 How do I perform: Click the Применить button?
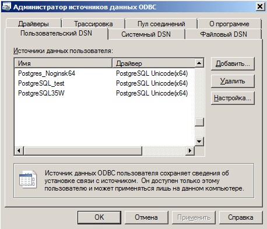194,217
